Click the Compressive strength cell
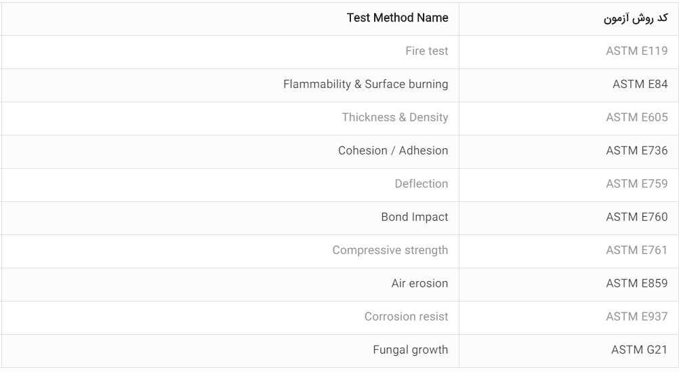The image size is (679, 372). click(390, 251)
